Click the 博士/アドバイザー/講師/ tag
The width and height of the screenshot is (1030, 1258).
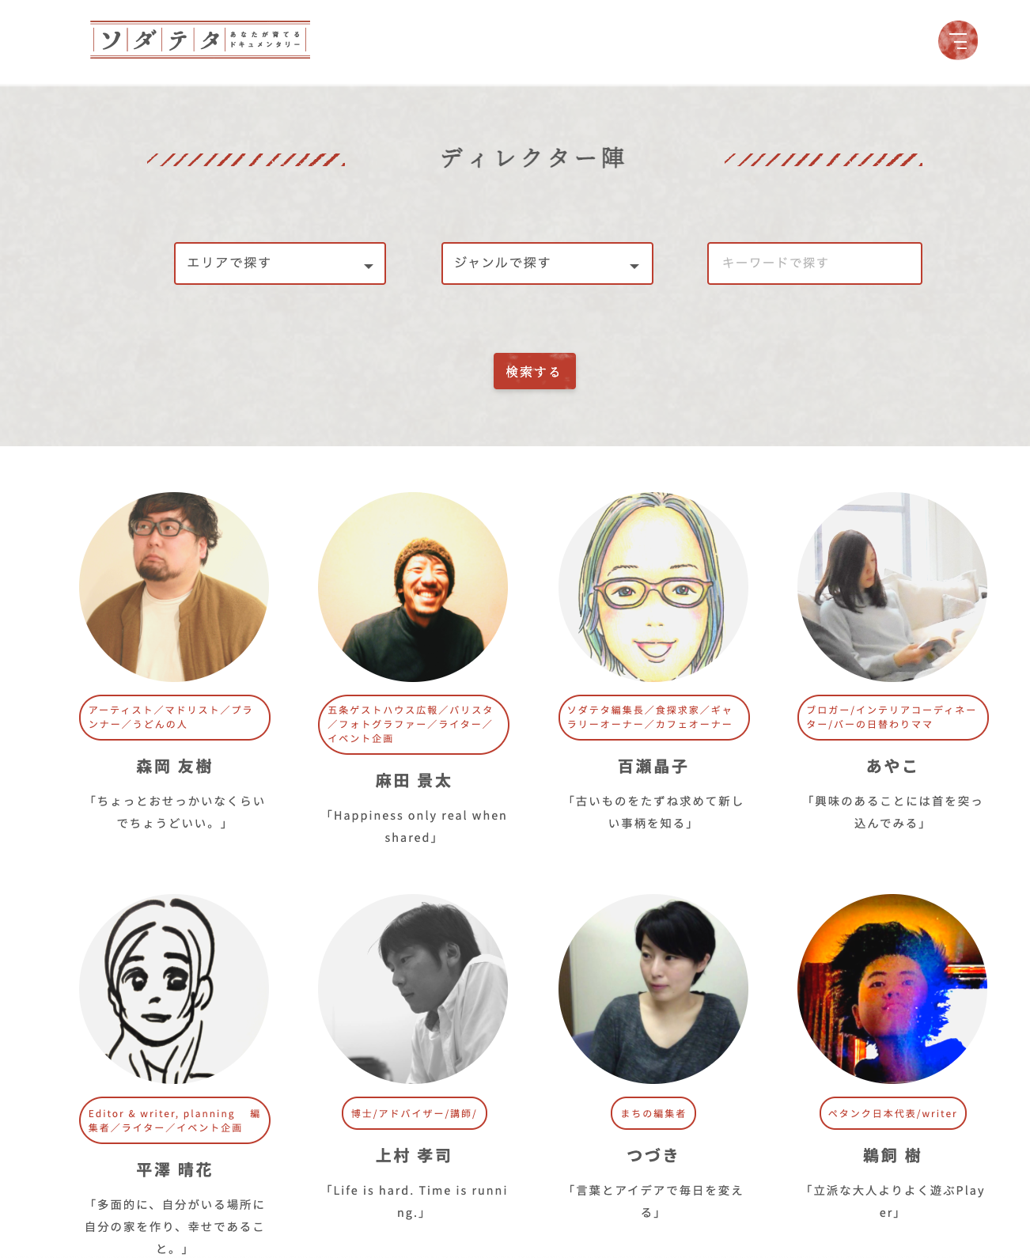(x=414, y=1113)
